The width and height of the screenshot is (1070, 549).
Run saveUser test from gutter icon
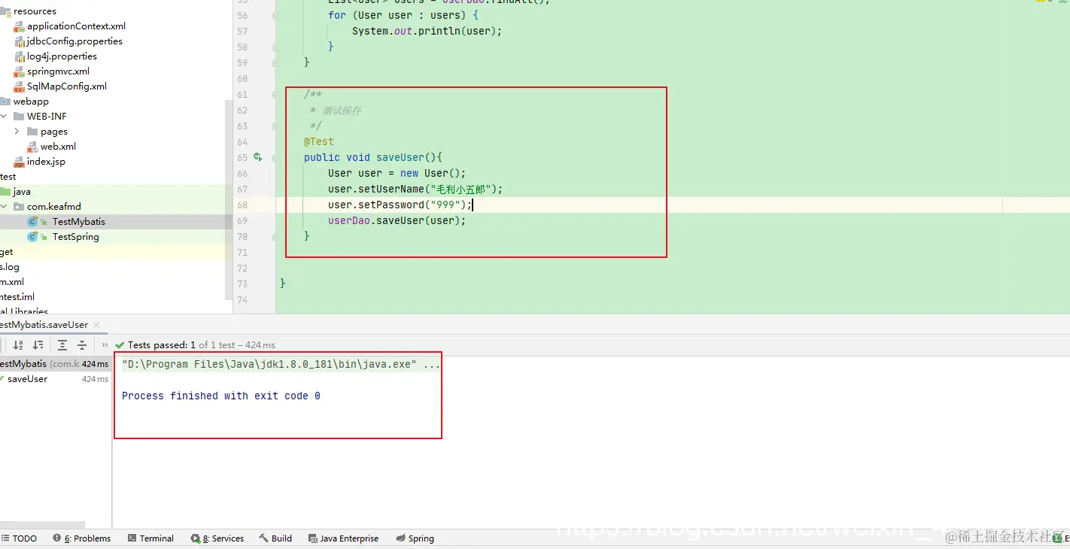click(257, 157)
